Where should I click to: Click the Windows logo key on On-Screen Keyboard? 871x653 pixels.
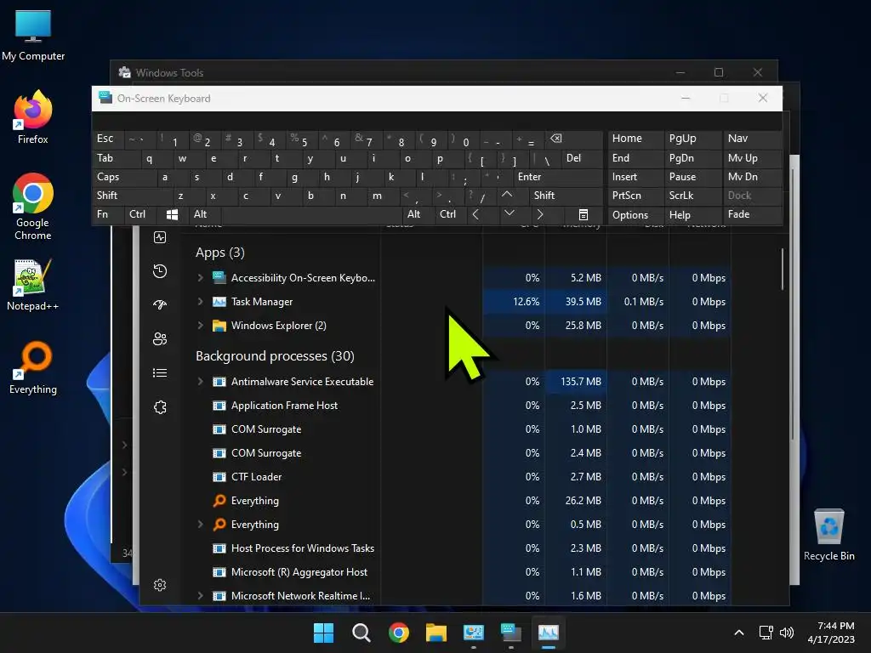172,214
